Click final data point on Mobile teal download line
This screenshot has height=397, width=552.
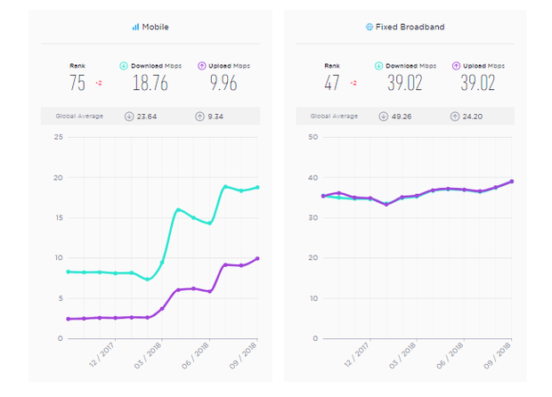(x=257, y=187)
